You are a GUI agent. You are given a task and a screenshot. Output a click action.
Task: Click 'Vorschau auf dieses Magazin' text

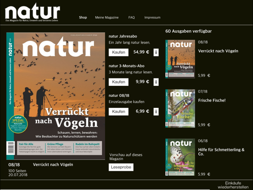[x=126, y=156]
